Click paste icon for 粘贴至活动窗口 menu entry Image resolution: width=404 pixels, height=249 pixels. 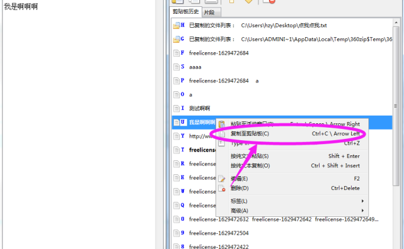point(222,124)
